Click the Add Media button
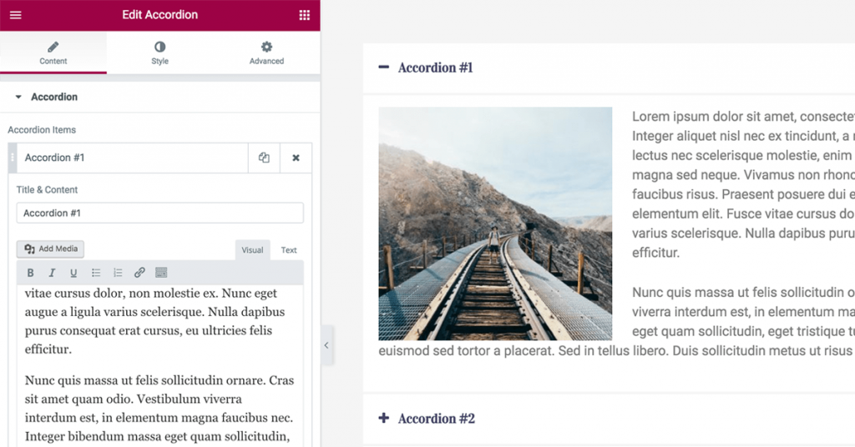 (51, 249)
